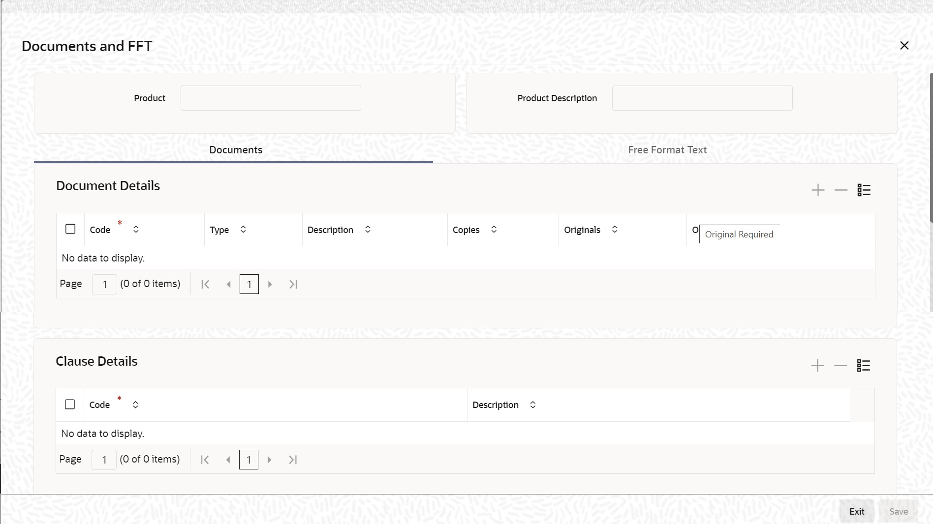Viewport: 933px width, 524px height.
Task: Sort Document Details by Originals column
Action: [x=615, y=230]
